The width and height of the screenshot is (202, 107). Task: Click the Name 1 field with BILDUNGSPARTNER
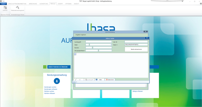(136, 45)
